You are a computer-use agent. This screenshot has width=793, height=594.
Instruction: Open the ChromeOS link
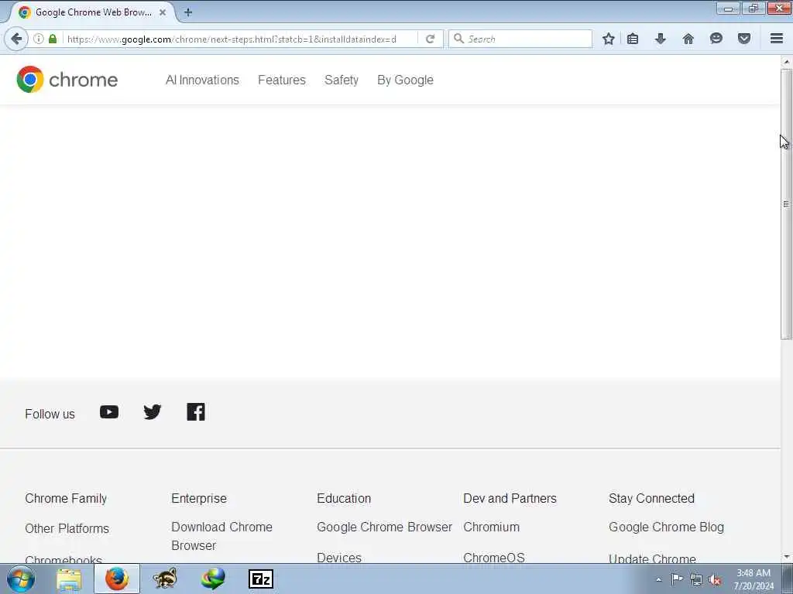[493, 557]
